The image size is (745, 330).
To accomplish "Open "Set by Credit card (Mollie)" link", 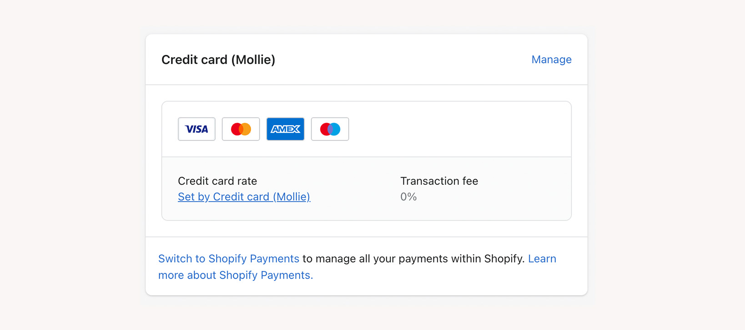I will 244,197.
